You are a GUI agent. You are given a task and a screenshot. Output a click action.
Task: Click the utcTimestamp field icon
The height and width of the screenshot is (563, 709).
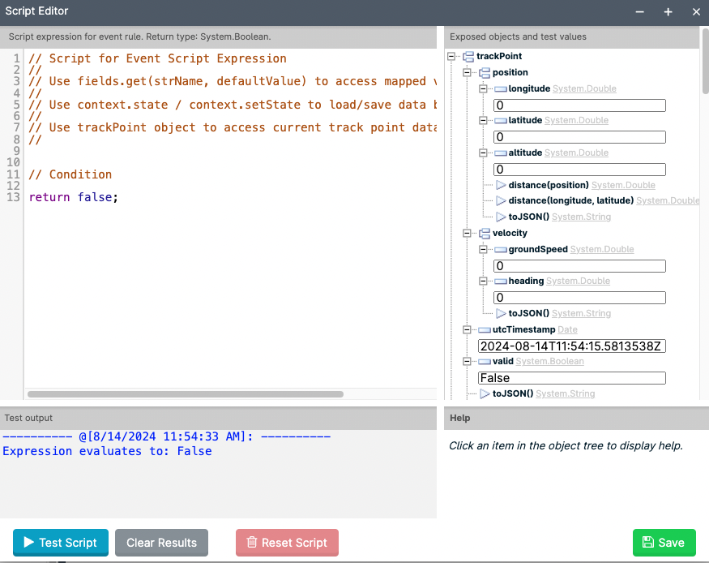pos(485,330)
